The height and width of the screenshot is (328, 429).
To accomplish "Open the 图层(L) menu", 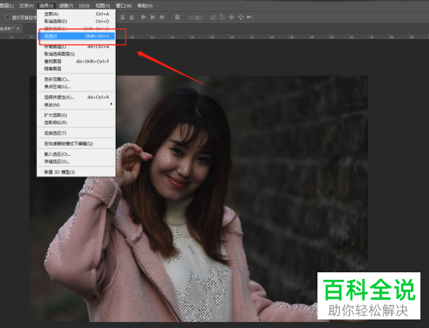I will (x=7, y=6).
